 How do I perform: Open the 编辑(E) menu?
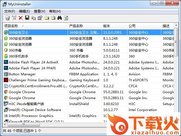pos(24,11)
